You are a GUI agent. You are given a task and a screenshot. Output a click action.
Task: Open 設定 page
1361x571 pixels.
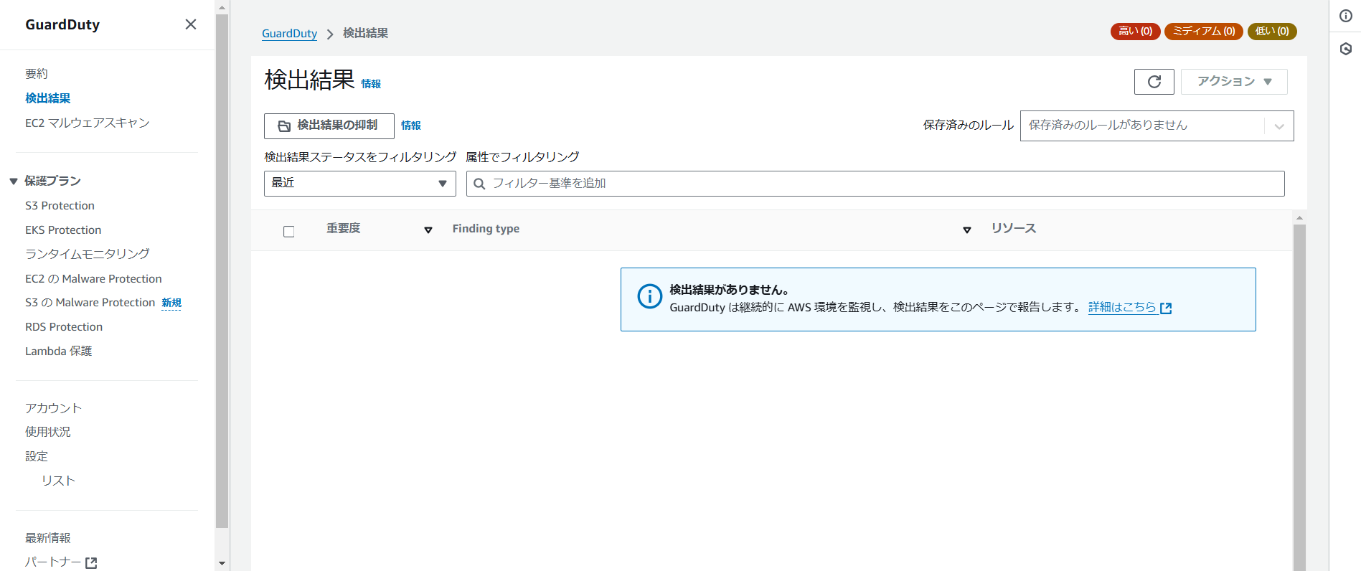[37, 456]
